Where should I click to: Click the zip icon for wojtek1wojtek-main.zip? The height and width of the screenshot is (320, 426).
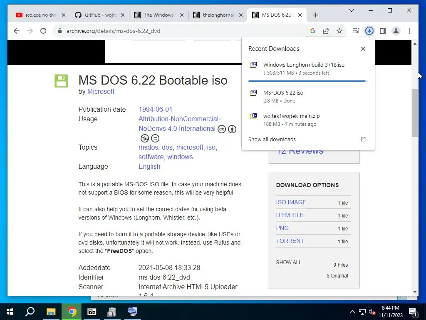[x=253, y=117]
